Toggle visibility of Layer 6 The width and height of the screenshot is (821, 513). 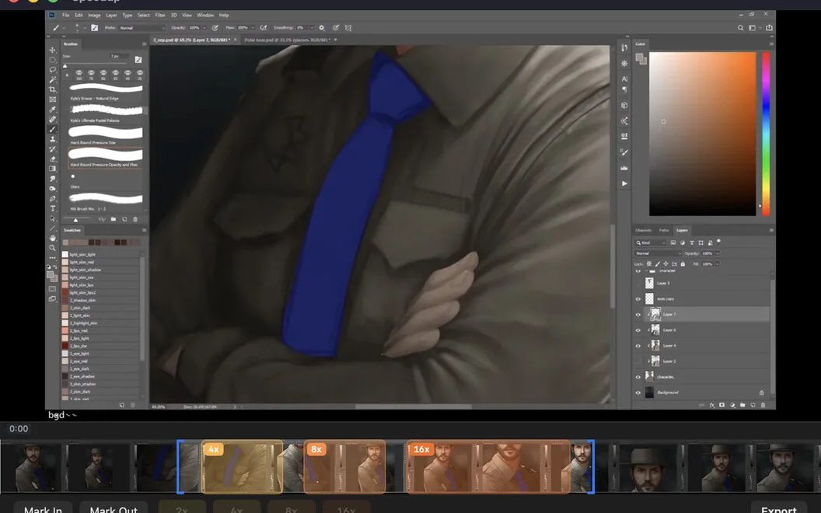(x=638, y=330)
